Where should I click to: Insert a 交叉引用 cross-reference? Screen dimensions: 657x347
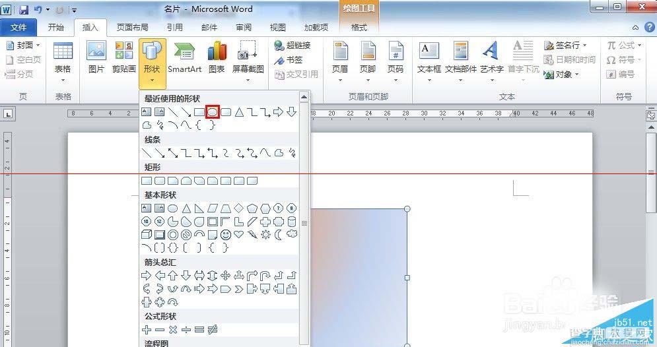pos(296,75)
